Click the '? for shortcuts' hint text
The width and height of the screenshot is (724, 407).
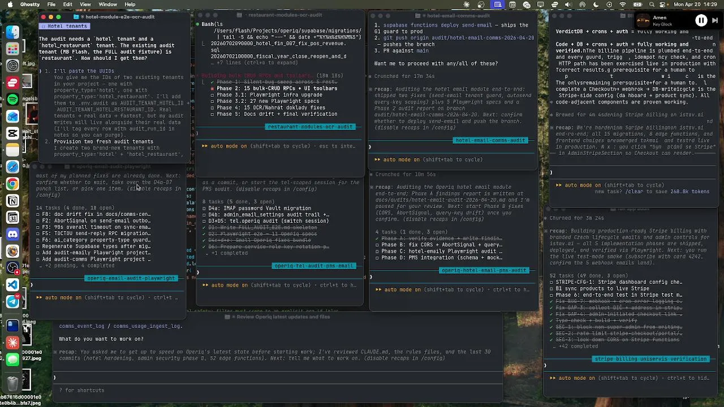point(82,390)
